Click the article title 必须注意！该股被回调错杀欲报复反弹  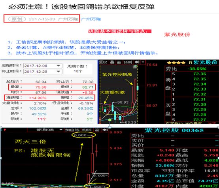pyautogui.click(x=81, y=7)
